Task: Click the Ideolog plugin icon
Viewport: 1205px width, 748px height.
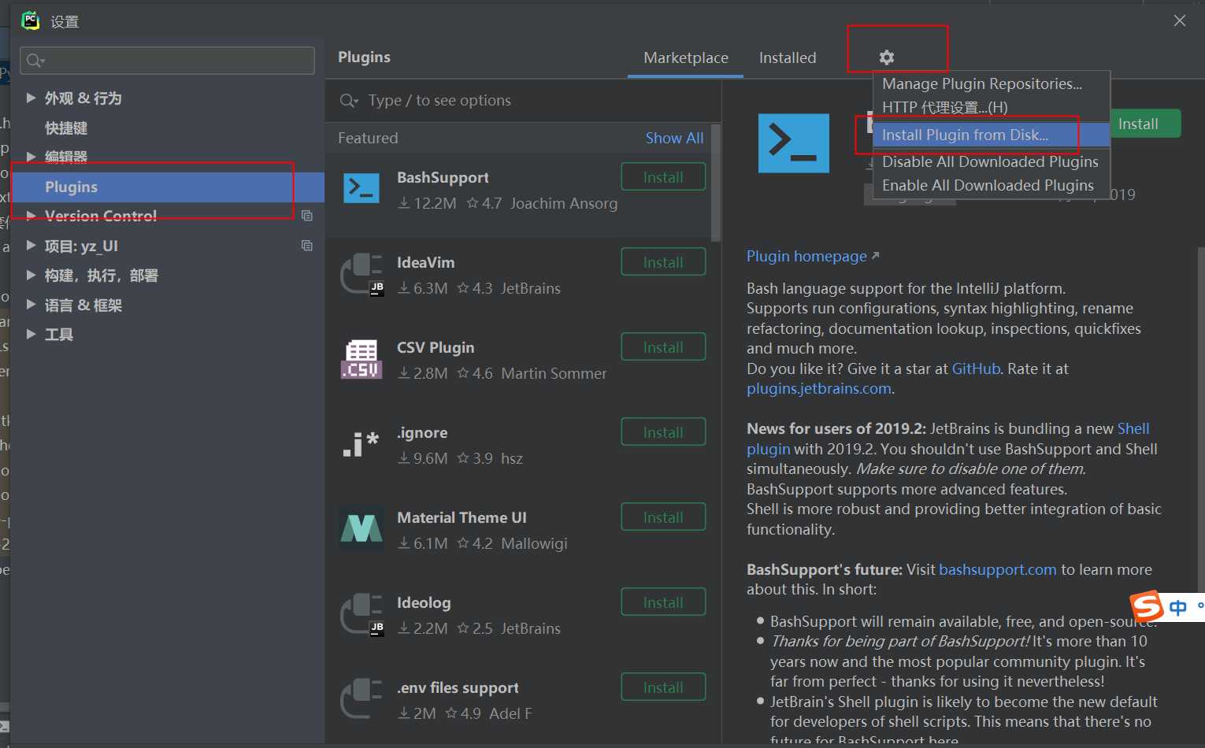Action: [361, 613]
